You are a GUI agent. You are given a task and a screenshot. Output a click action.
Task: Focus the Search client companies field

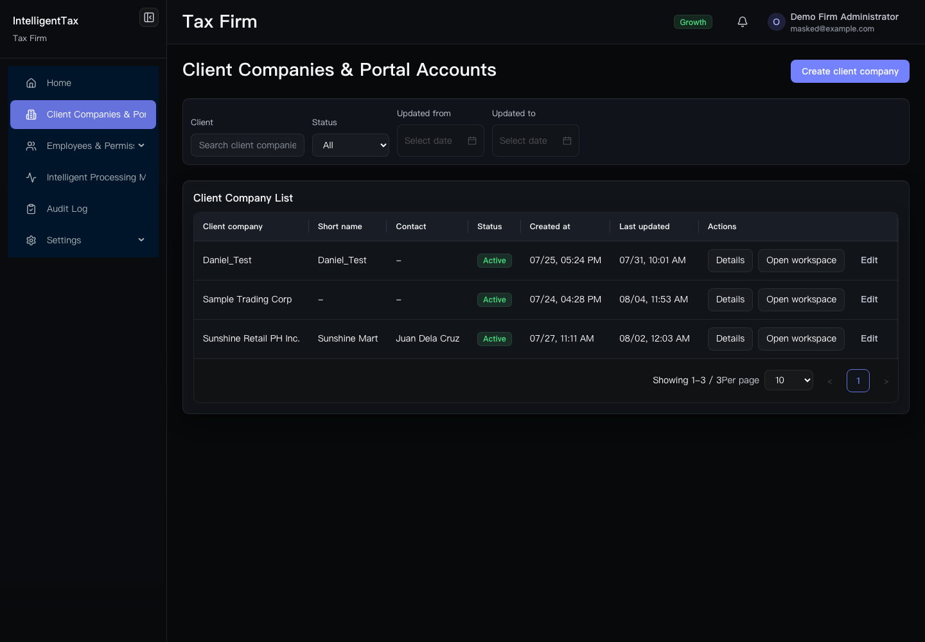247,145
